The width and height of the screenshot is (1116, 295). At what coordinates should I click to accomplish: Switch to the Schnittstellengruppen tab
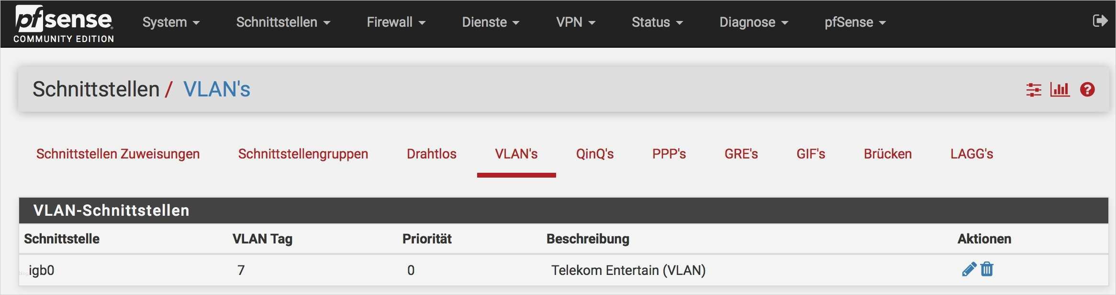pos(303,154)
